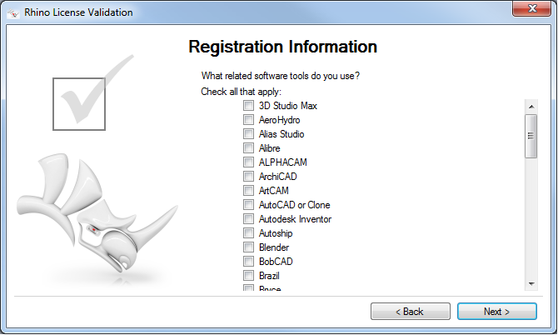Screen dimensions: 558x335
Task: Click the software list scrollbar thumb
Action: [x=531, y=136]
